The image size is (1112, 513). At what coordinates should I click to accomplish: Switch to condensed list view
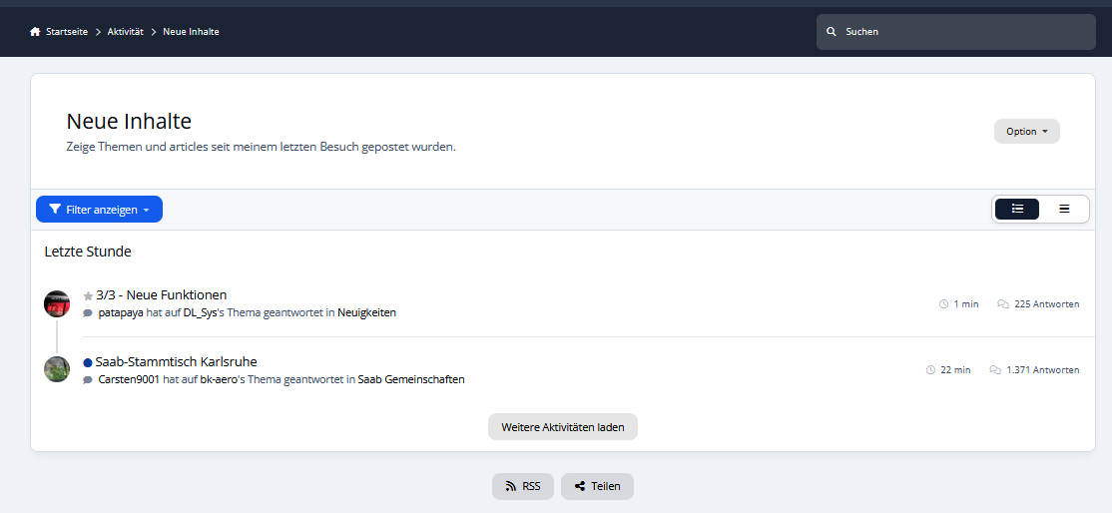tap(1064, 210)
